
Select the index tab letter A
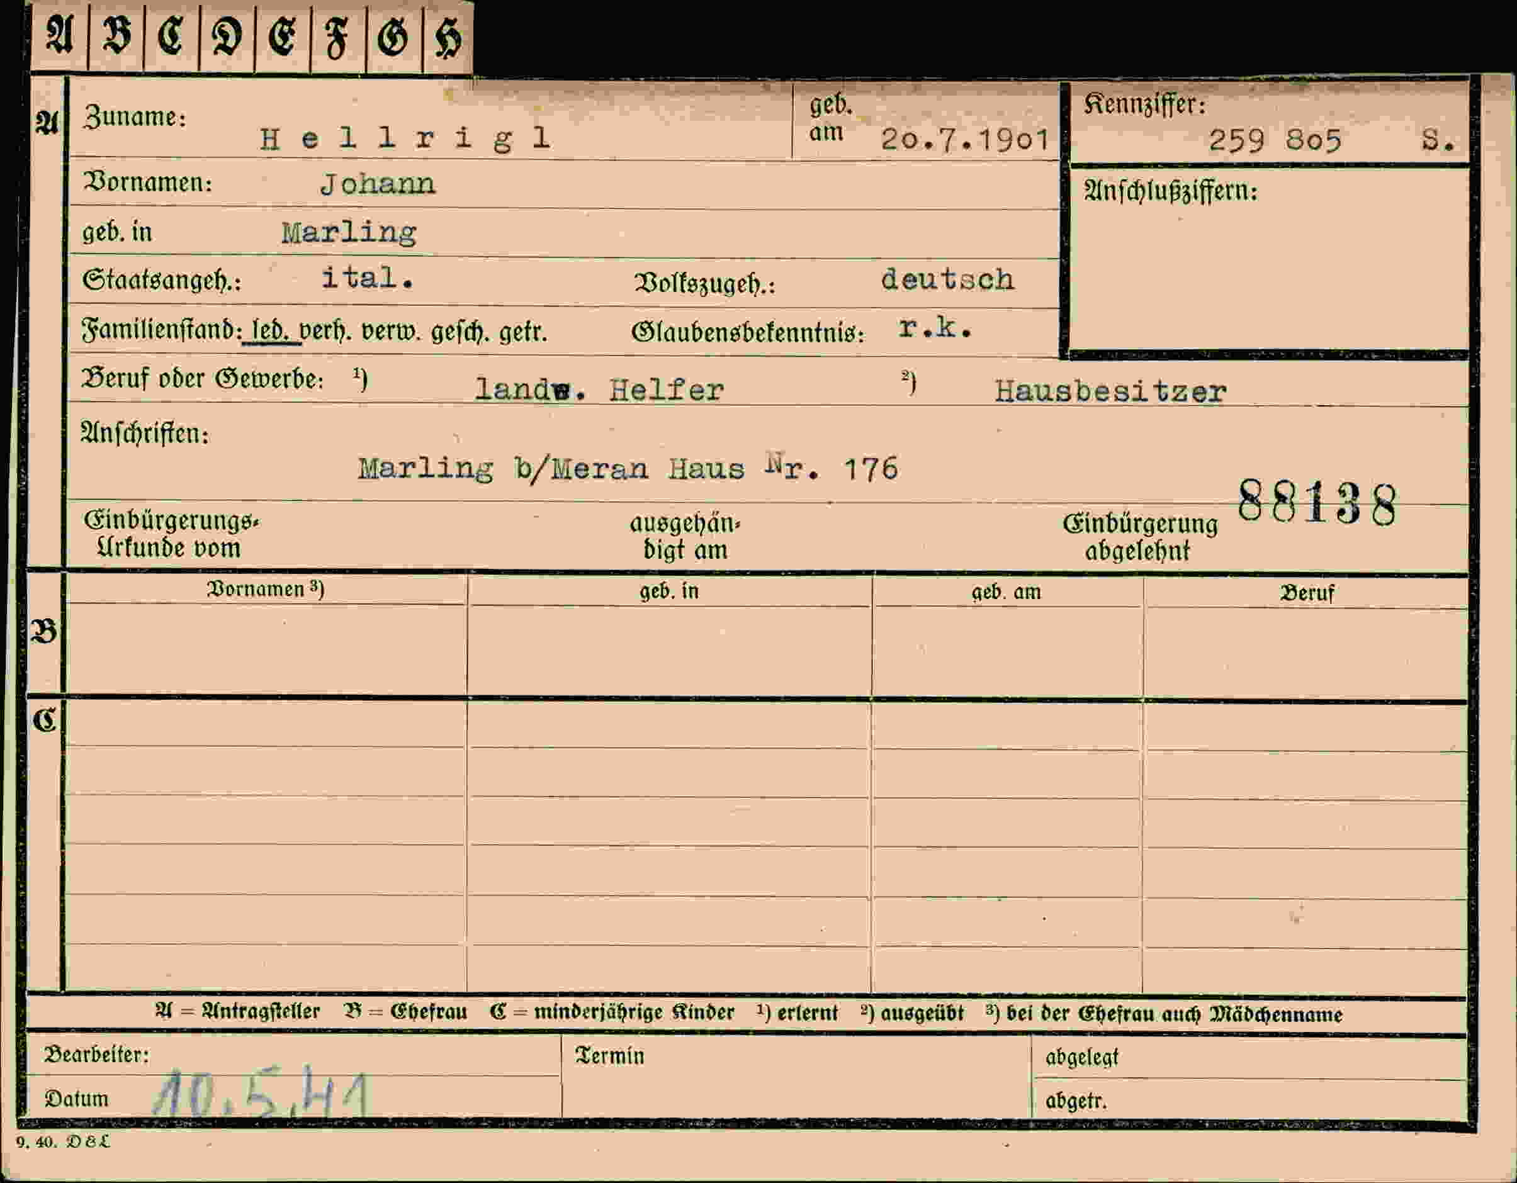60,35
